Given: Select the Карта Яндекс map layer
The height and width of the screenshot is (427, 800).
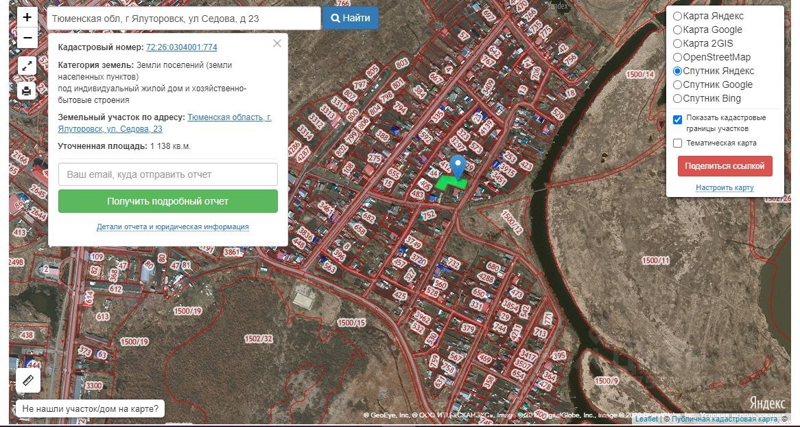Looking at the screenshot, I should click(x=677, y=16).
